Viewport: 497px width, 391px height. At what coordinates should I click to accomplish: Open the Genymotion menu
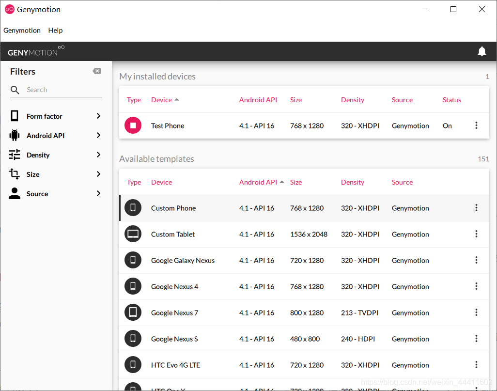point(22,31)
